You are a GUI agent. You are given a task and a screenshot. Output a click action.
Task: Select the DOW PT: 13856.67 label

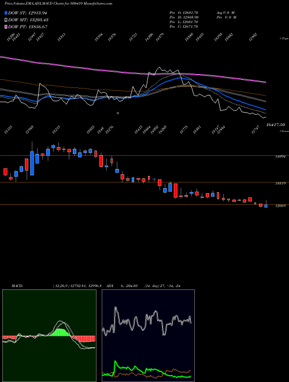[x=28, y=27]
